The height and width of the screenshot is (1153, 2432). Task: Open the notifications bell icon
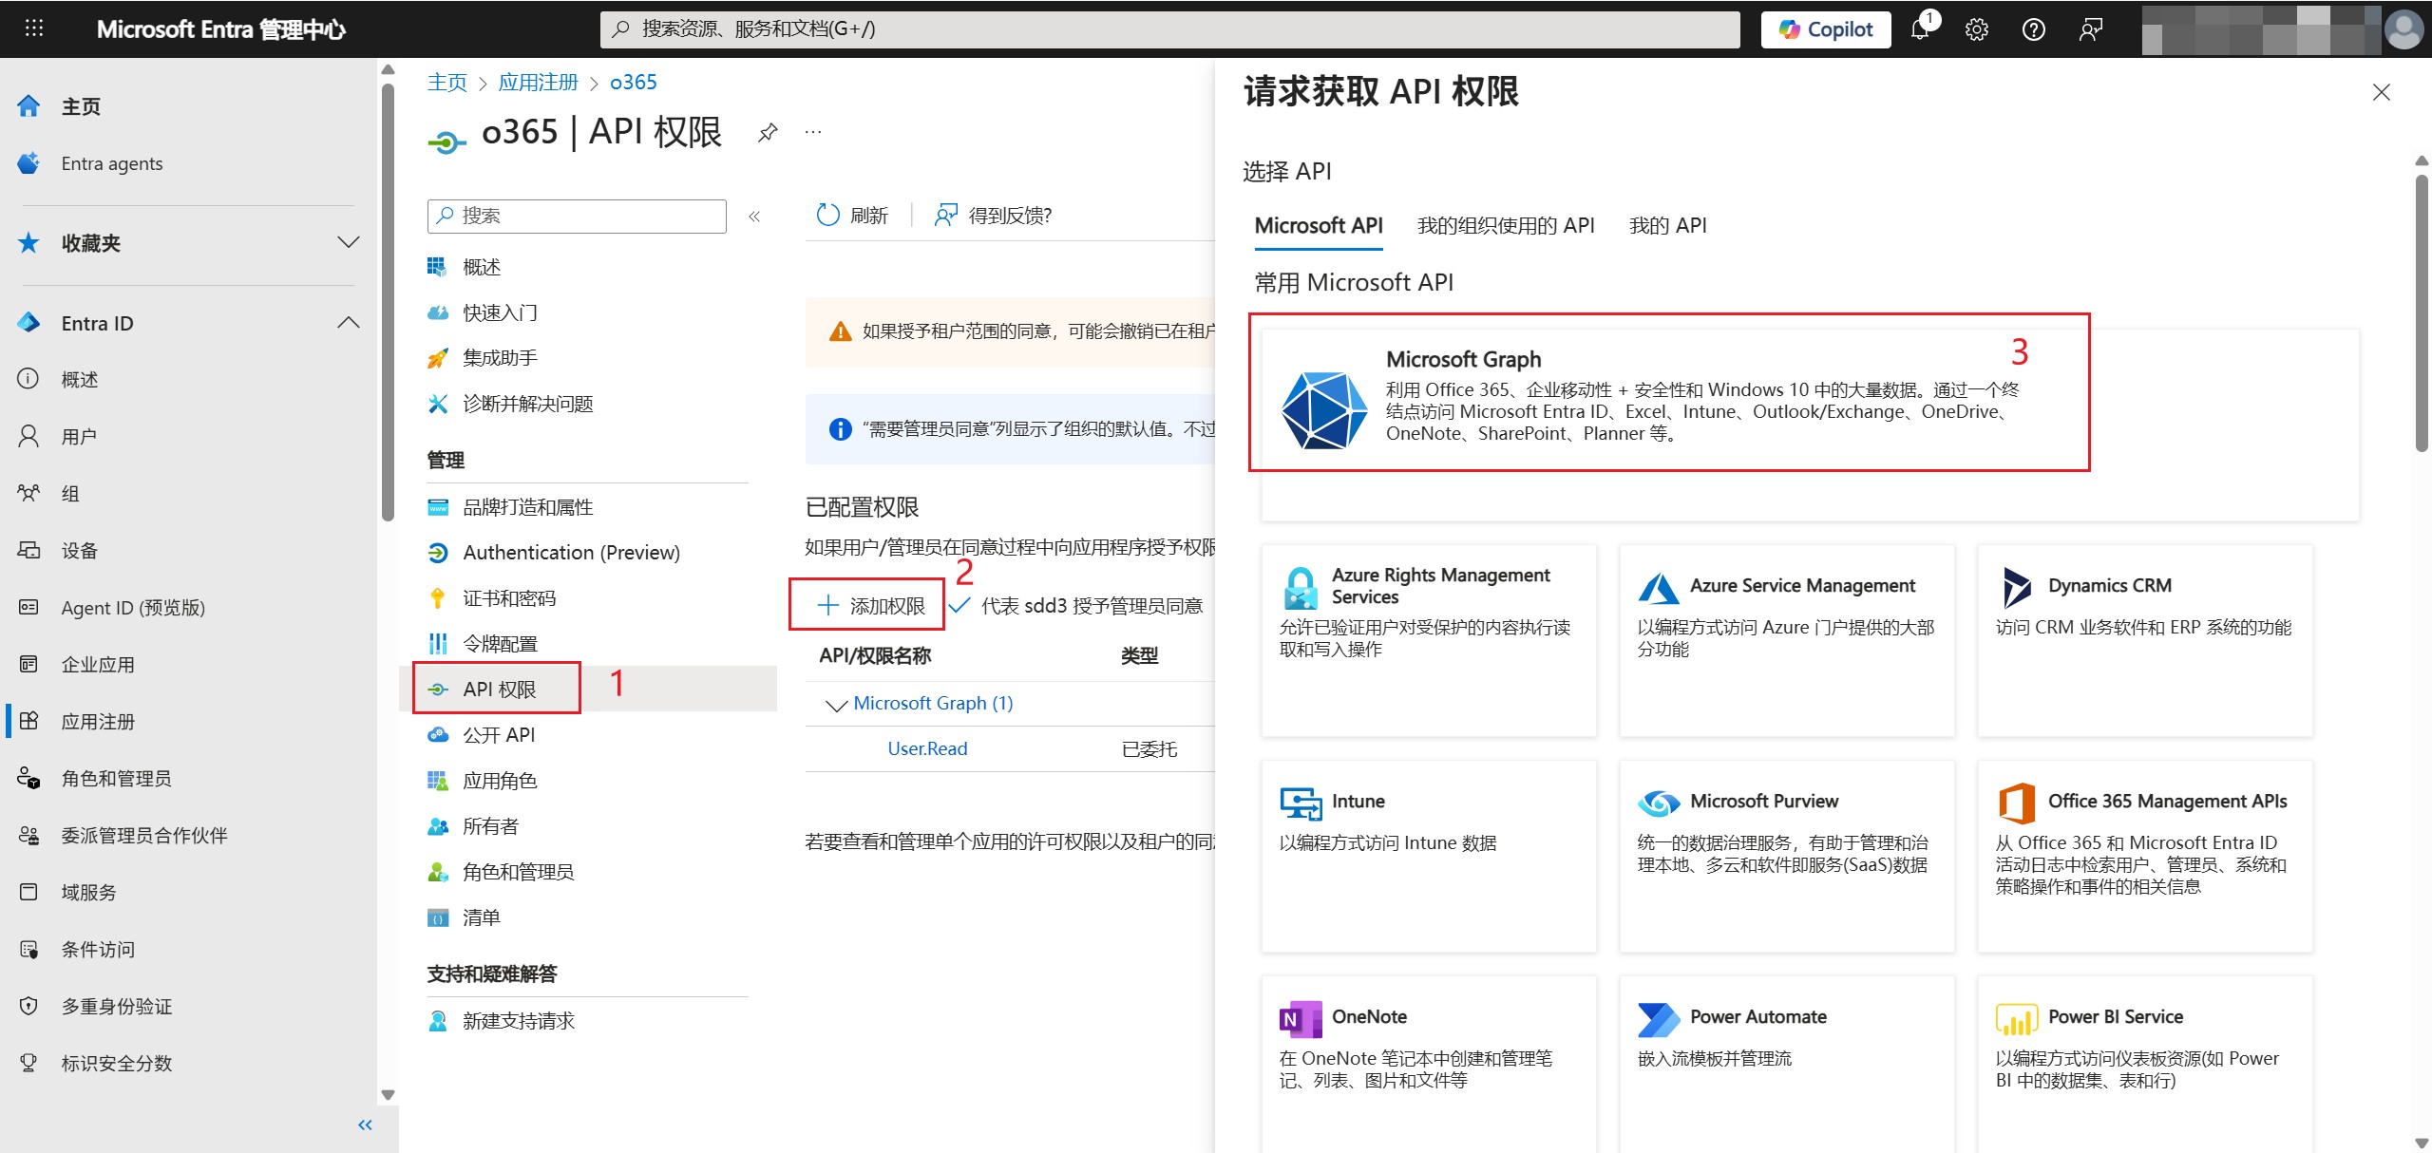point(1921,28)
